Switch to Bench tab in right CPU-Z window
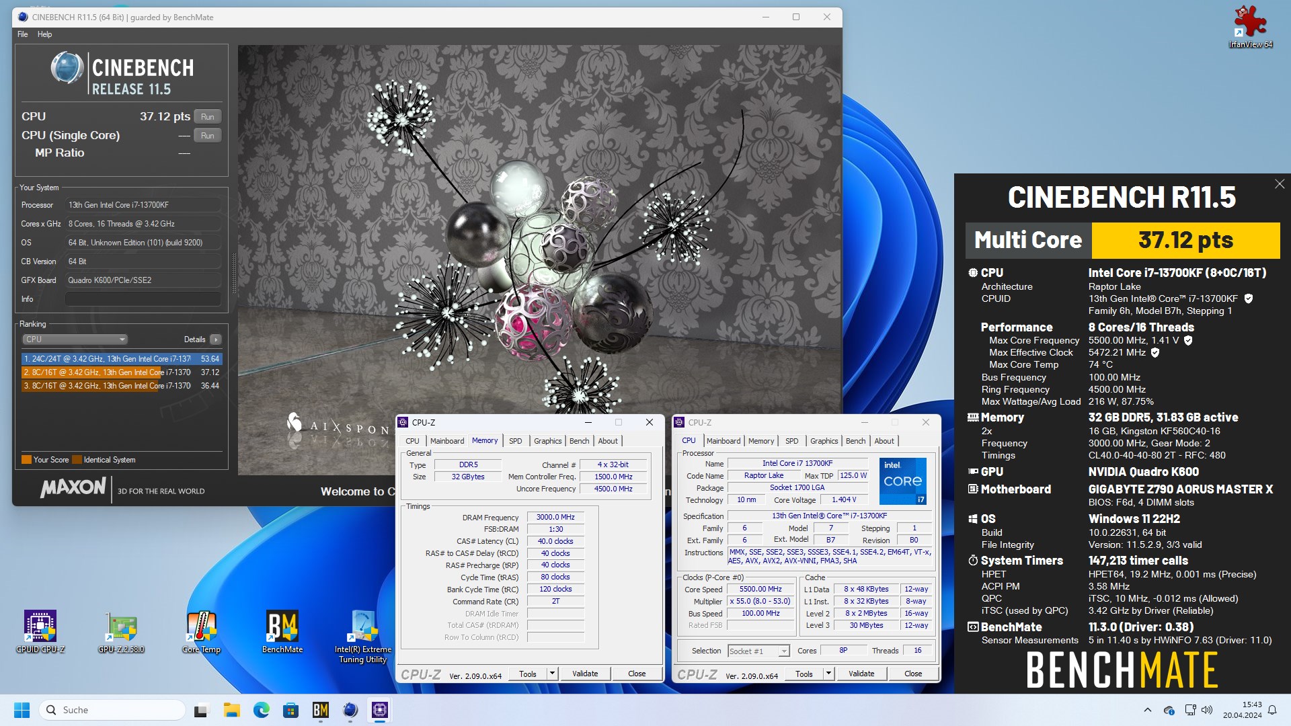This screenshot has width=1291, height=726. pos(855,441)
